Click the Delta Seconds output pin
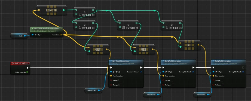Viewport: 251px width, 101px height. 27,72
